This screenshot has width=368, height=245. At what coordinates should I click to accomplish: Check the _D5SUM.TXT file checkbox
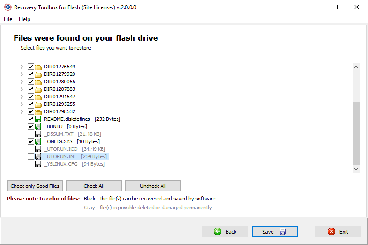(31, 134)
